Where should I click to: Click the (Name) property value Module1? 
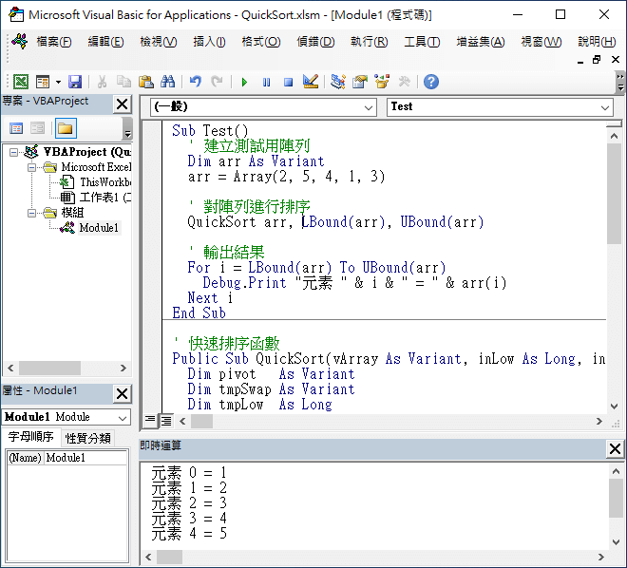coord(85,458)
